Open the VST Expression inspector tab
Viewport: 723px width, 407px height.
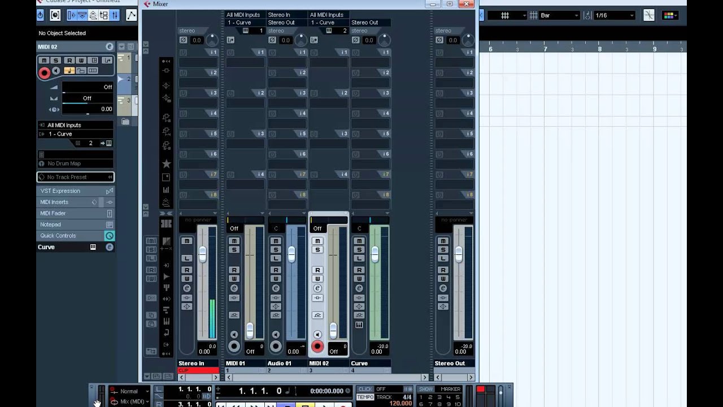coord(76,190)
